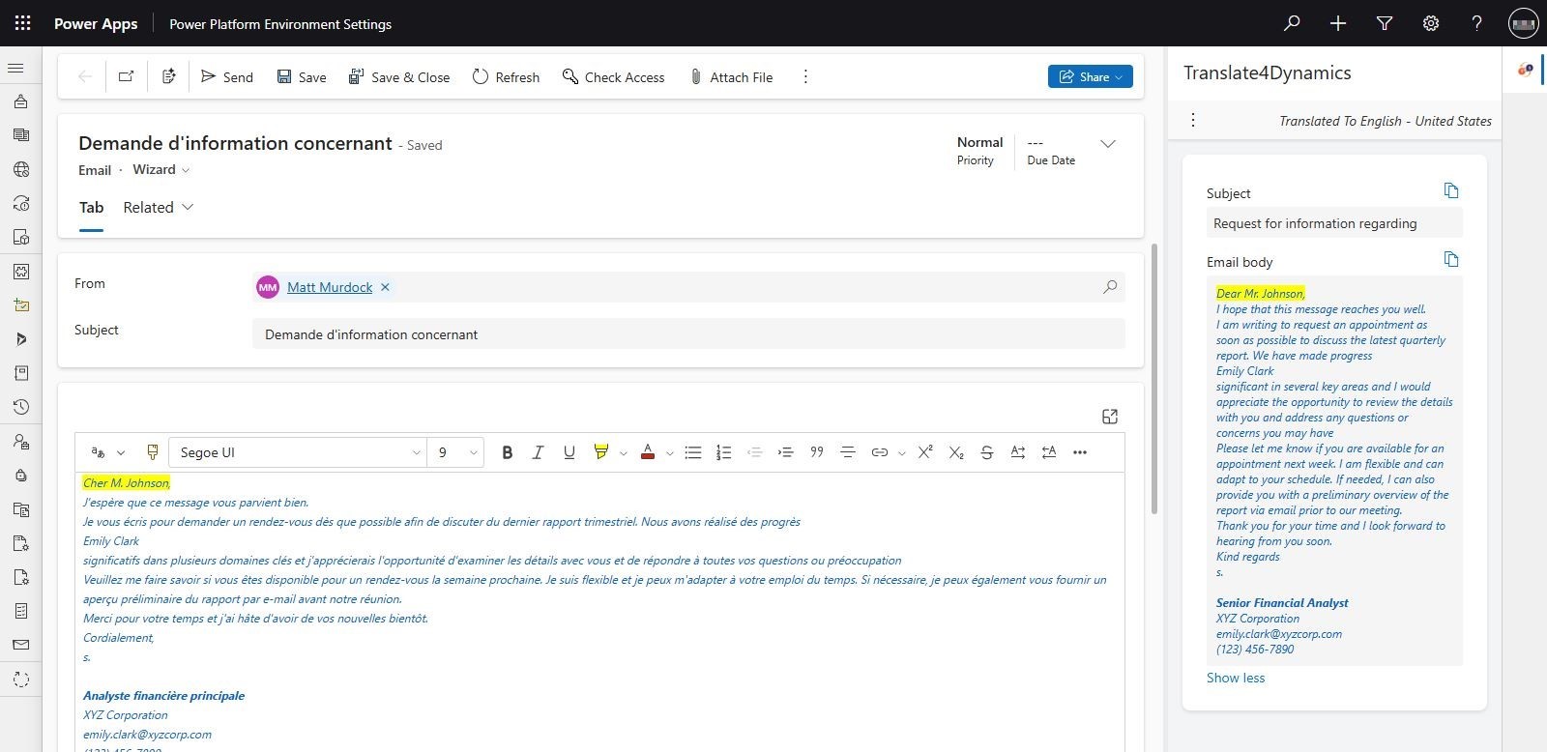1547x752 pixels.
Task: Open the Wizard form selector dropdown
Action: pos(161,169)
